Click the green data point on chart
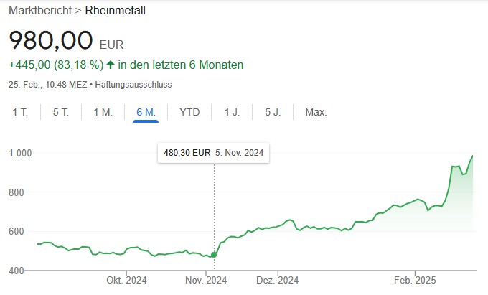The image size is (488, 295). click(x=214, y=254)
